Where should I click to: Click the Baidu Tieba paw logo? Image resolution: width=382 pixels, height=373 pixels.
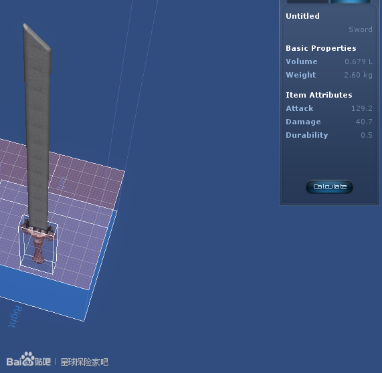click(29, 360)
